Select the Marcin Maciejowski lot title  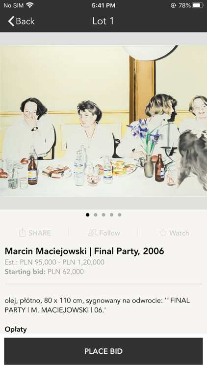(x=84, y=251)
